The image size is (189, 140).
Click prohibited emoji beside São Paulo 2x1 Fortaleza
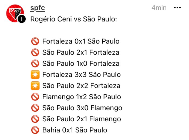[35, 53]
